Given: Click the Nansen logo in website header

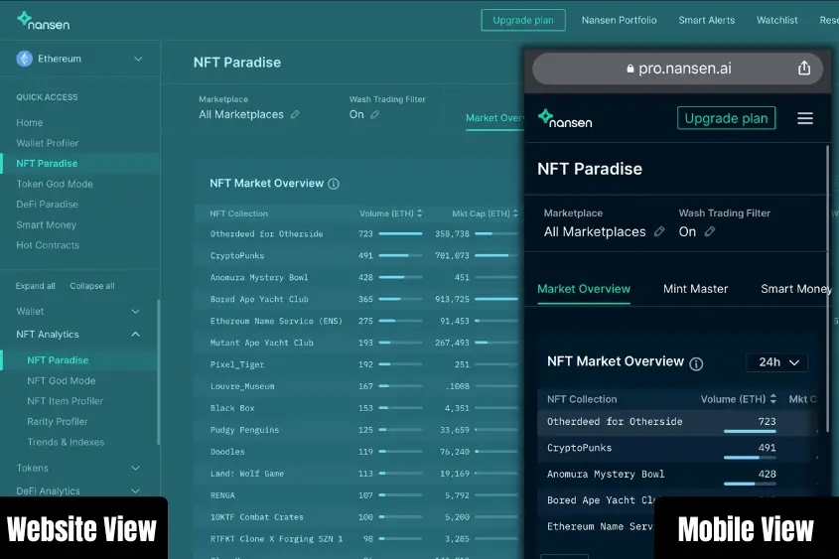Looking at the screenshot, I should (44, 22).
